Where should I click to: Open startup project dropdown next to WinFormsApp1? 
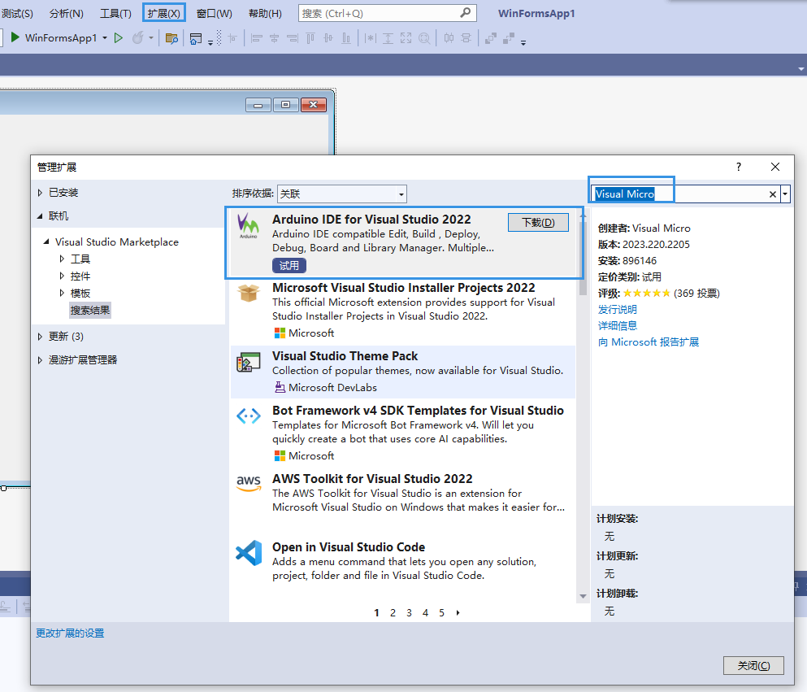click(105, 38)
